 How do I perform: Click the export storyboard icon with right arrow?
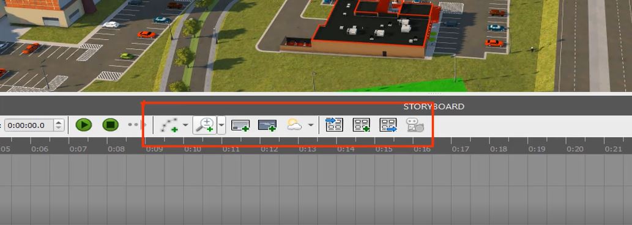388,125
